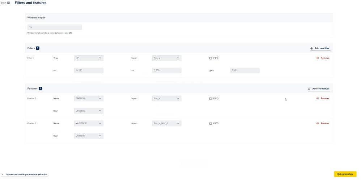Click the yellow Set parameters button
Image resolution: width=361 pixels, height=180 pixels.
coord(345,174)
